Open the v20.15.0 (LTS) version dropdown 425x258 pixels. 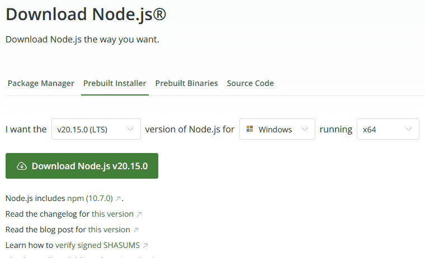96,129
